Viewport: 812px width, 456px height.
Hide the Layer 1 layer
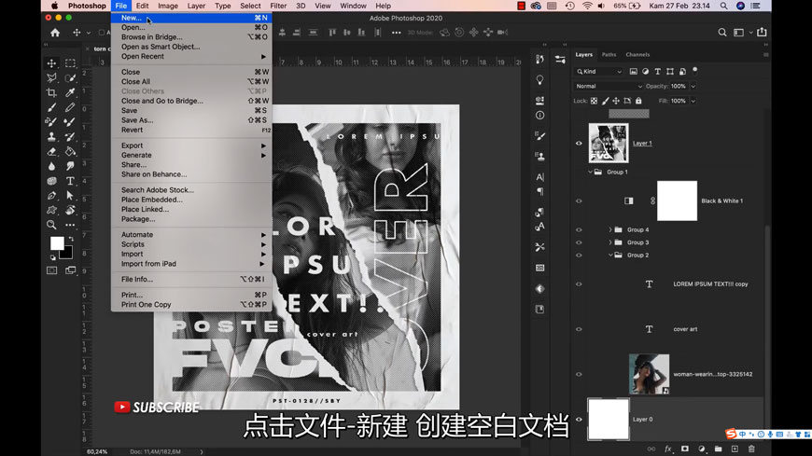coord(579,144)
